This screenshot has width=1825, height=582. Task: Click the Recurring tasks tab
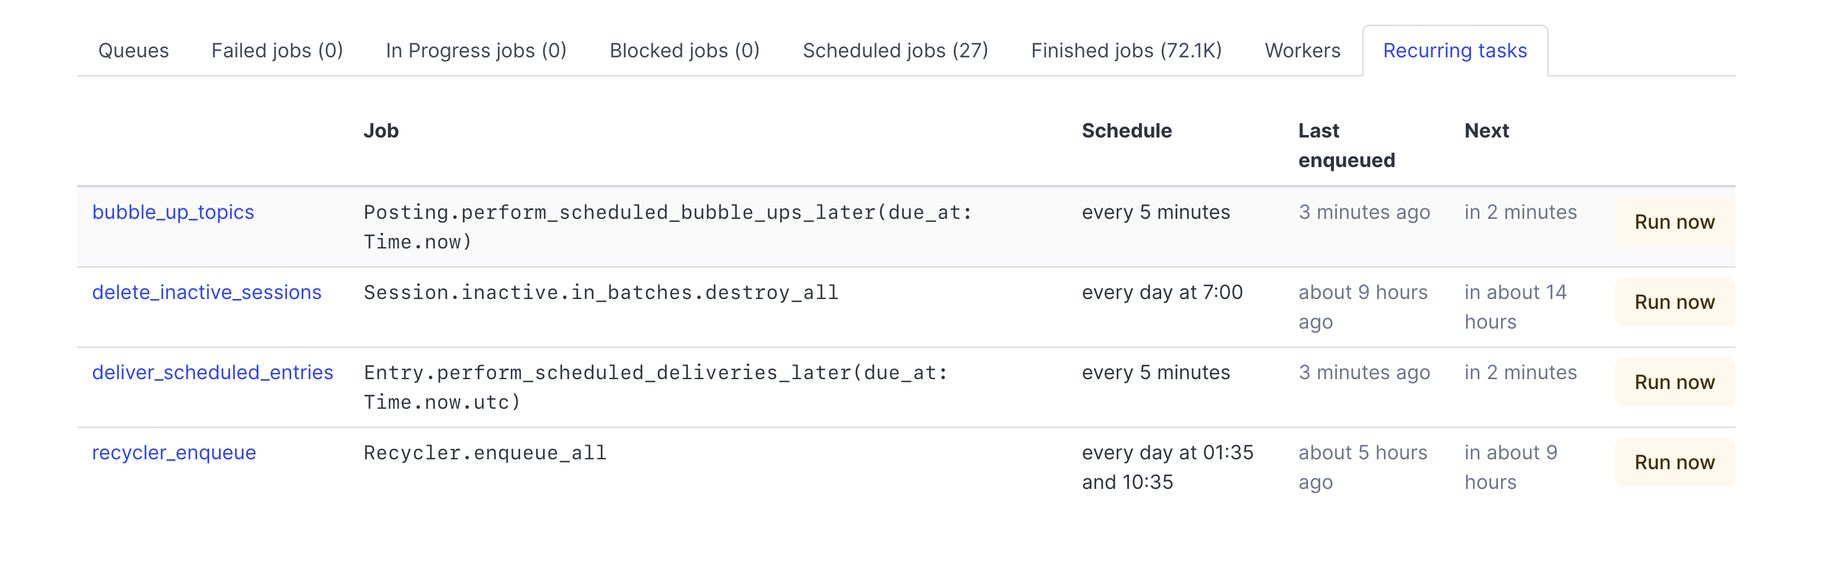pyautogui.click(x=1454, y=51)
